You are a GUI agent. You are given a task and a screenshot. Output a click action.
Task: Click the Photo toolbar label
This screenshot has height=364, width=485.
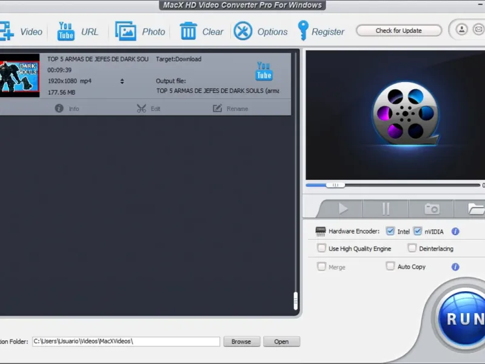[153, 32]
